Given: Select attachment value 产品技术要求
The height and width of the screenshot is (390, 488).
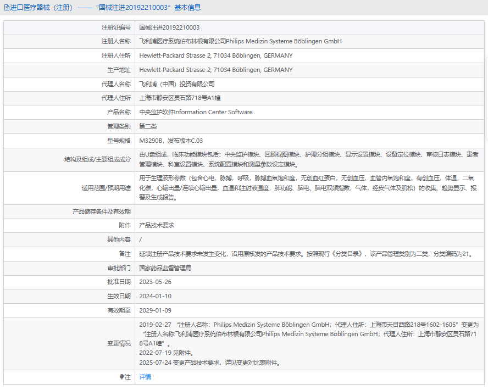Looking at the screenshot, I should [157, 225].
